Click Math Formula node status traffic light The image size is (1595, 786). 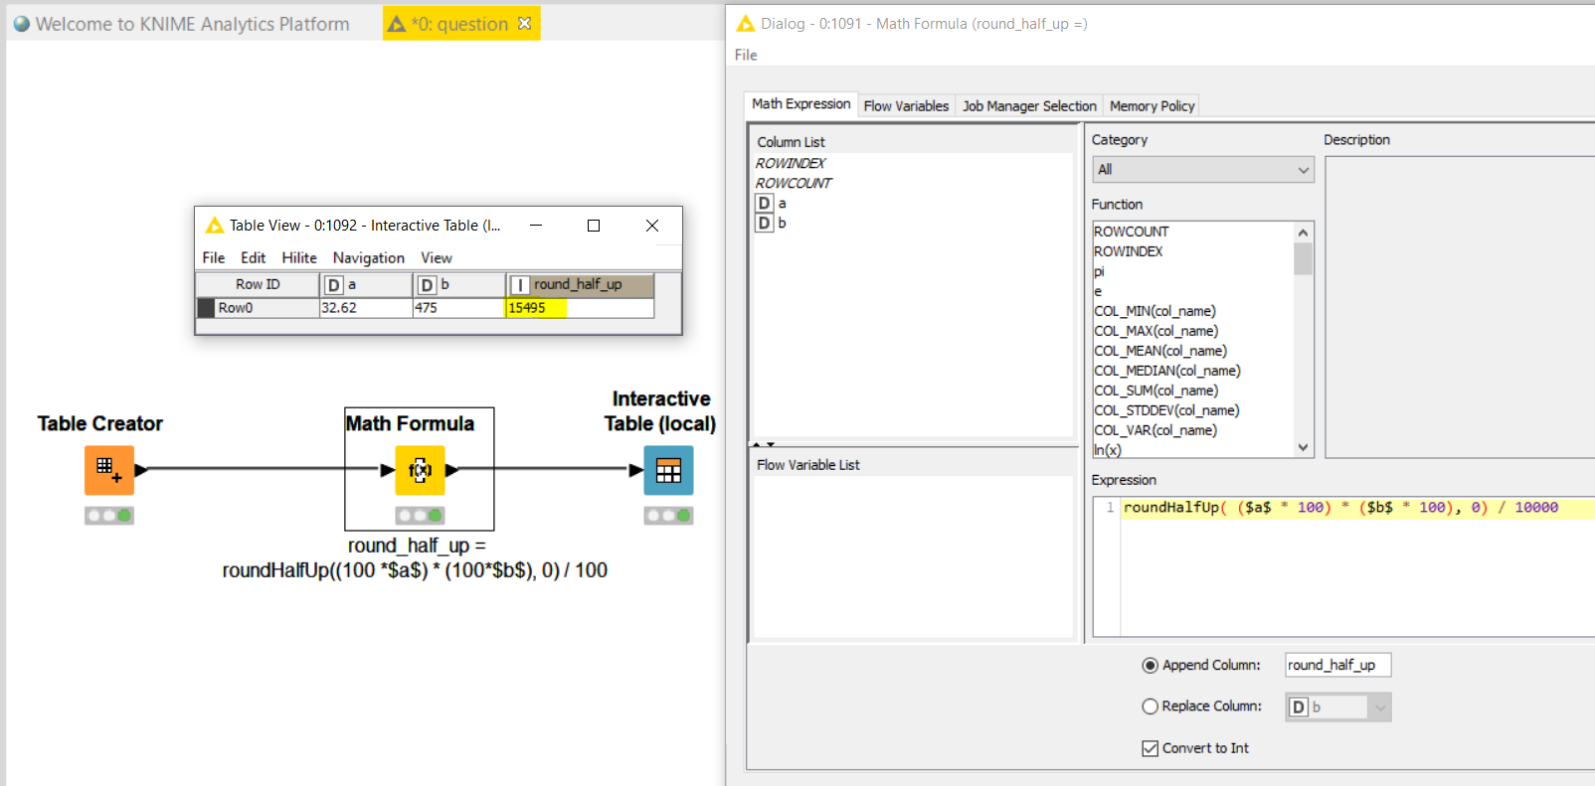pyautogui.click(x=420, y=516)
